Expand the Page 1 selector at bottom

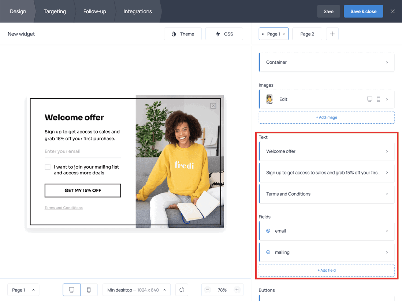tap(23, 290)
